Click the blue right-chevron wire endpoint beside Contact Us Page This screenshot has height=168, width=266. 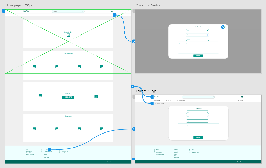click(134, 129)
